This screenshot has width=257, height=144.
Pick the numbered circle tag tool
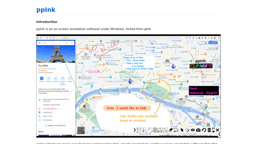point(158,131)
